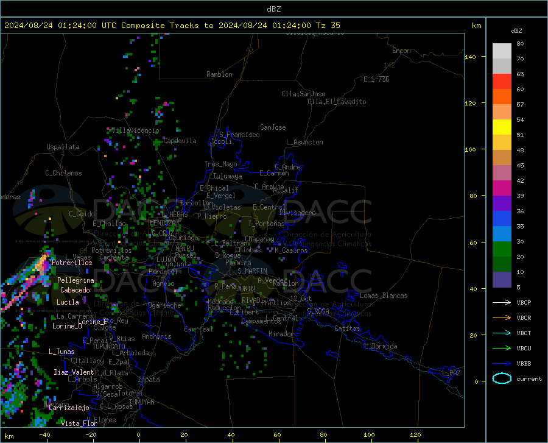Click the MENDOZA city label
The width and height of the screenshot is (548, 443).
[163, 223]
